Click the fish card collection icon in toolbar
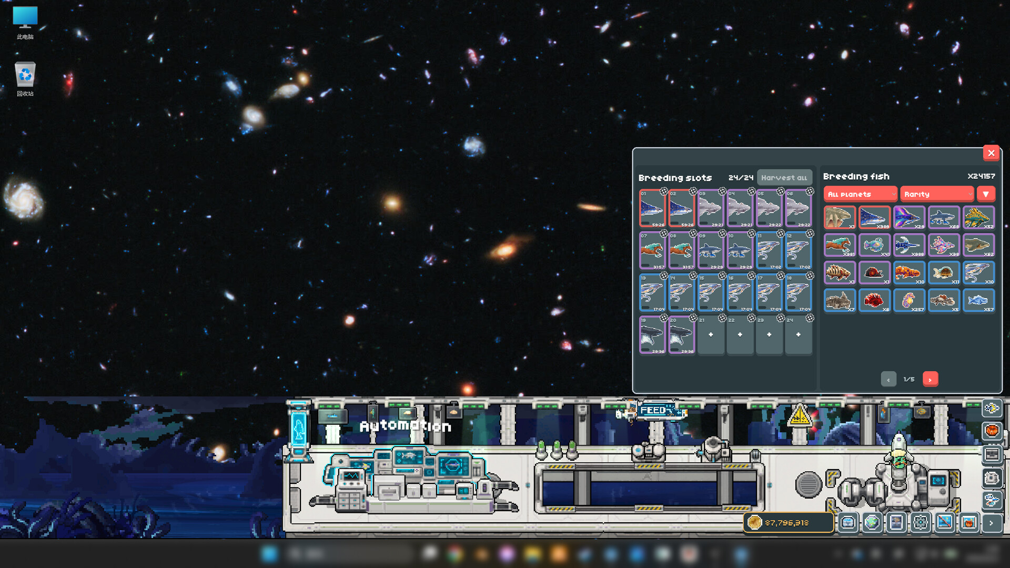The width and height of the screenshot is (1010, 568). point(896,523)
